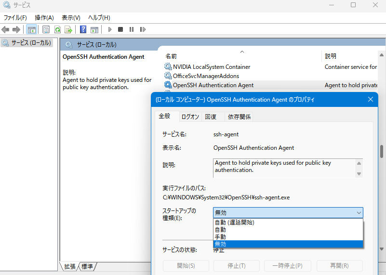Click the 'Container service for' description cell
Screen dimensions: 386x275
[x=350, y=66]
